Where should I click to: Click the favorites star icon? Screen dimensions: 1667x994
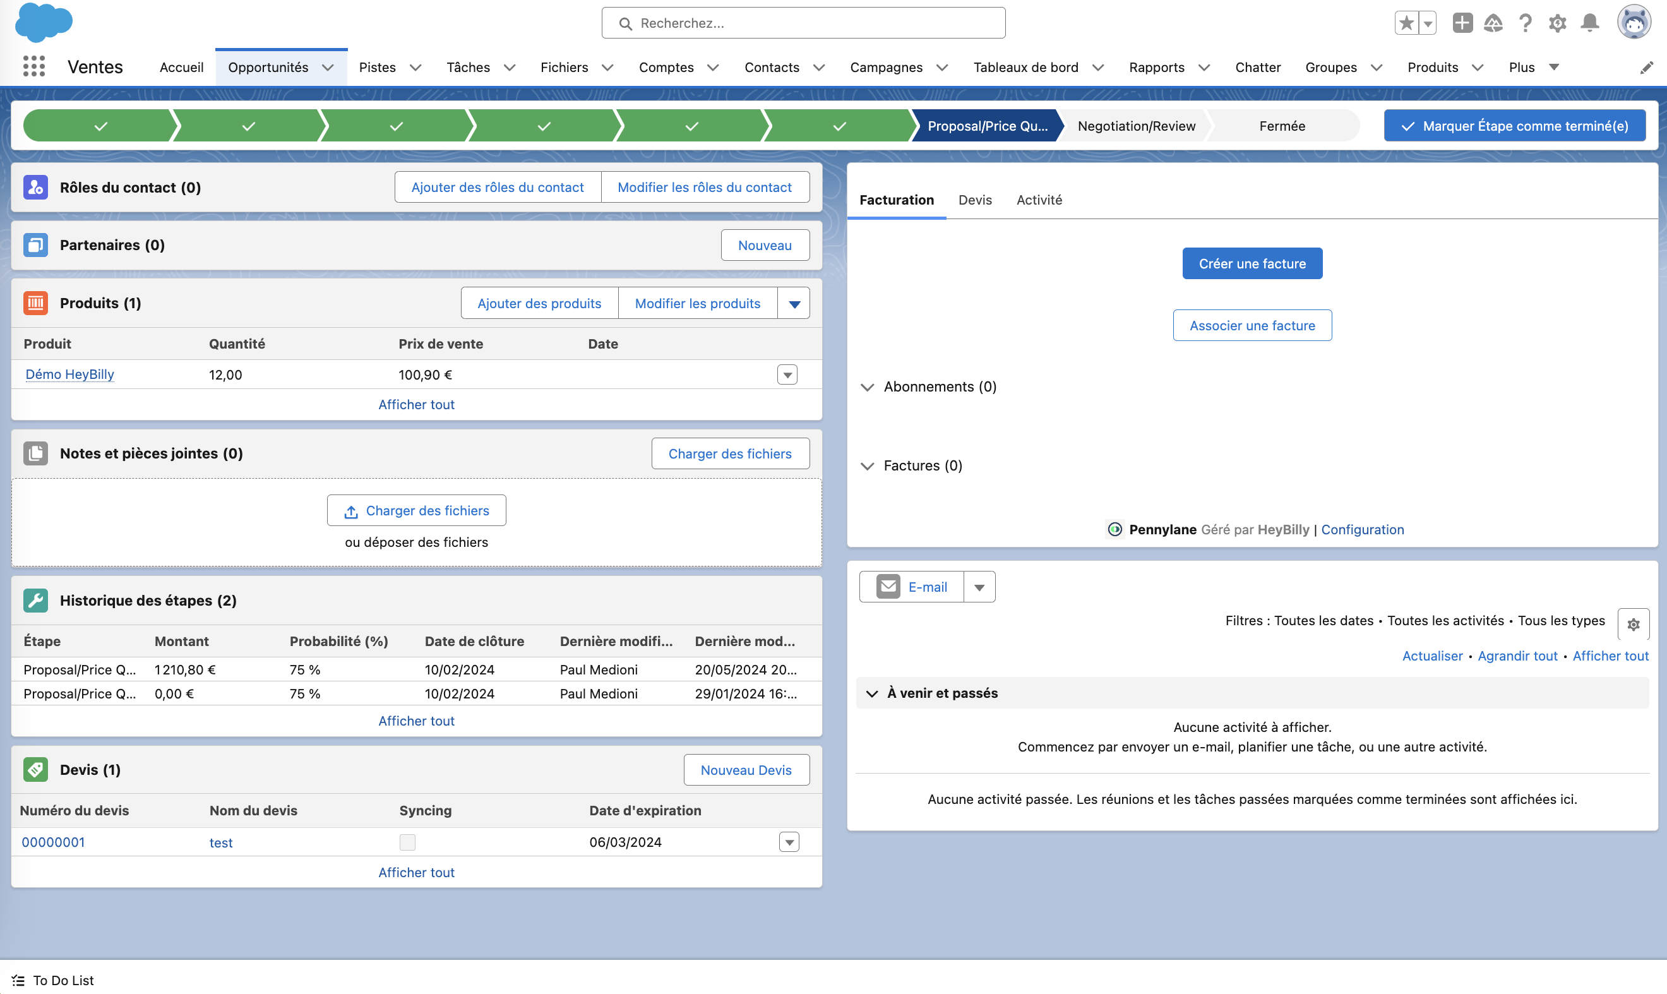point(1406,23)
